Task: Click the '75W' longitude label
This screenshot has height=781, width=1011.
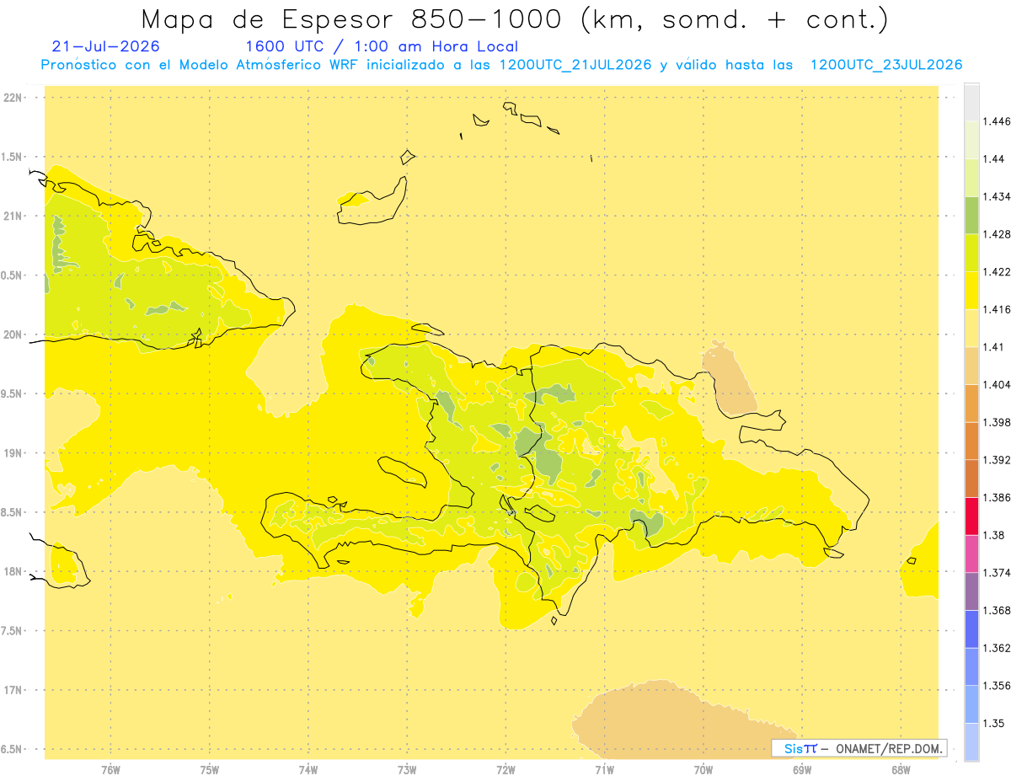Action: 210,769
